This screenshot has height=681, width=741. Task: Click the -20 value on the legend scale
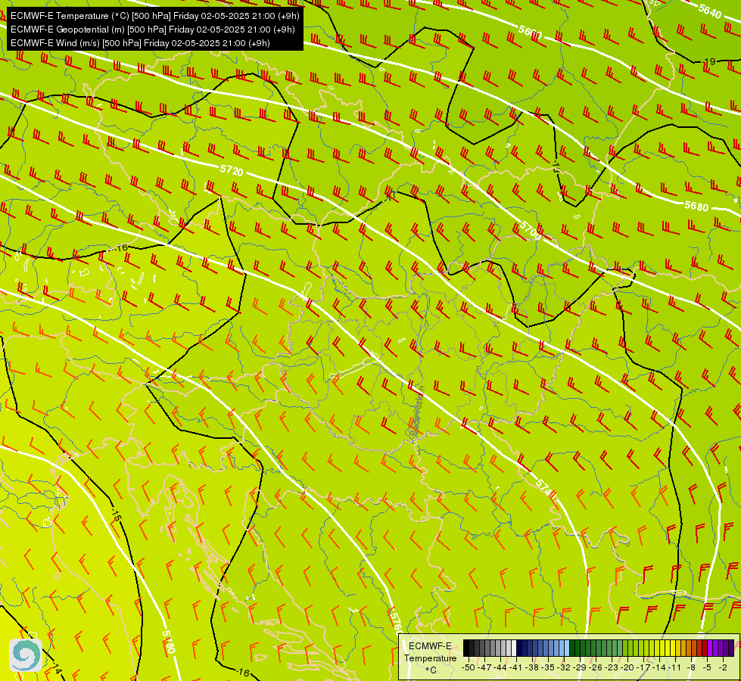click(628, 667)
